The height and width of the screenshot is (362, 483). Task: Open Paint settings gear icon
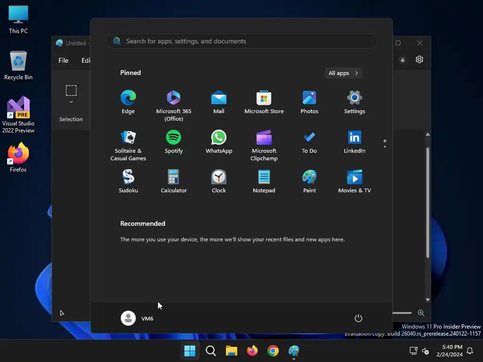click(419, 59)
